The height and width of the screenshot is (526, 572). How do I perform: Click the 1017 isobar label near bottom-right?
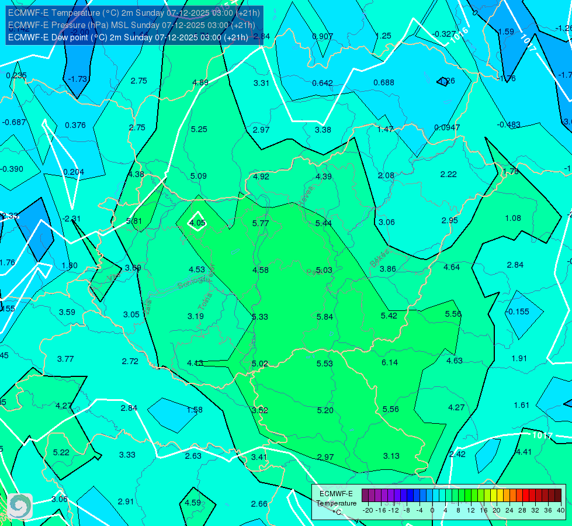pyautogui.click(x=542, y=435)
